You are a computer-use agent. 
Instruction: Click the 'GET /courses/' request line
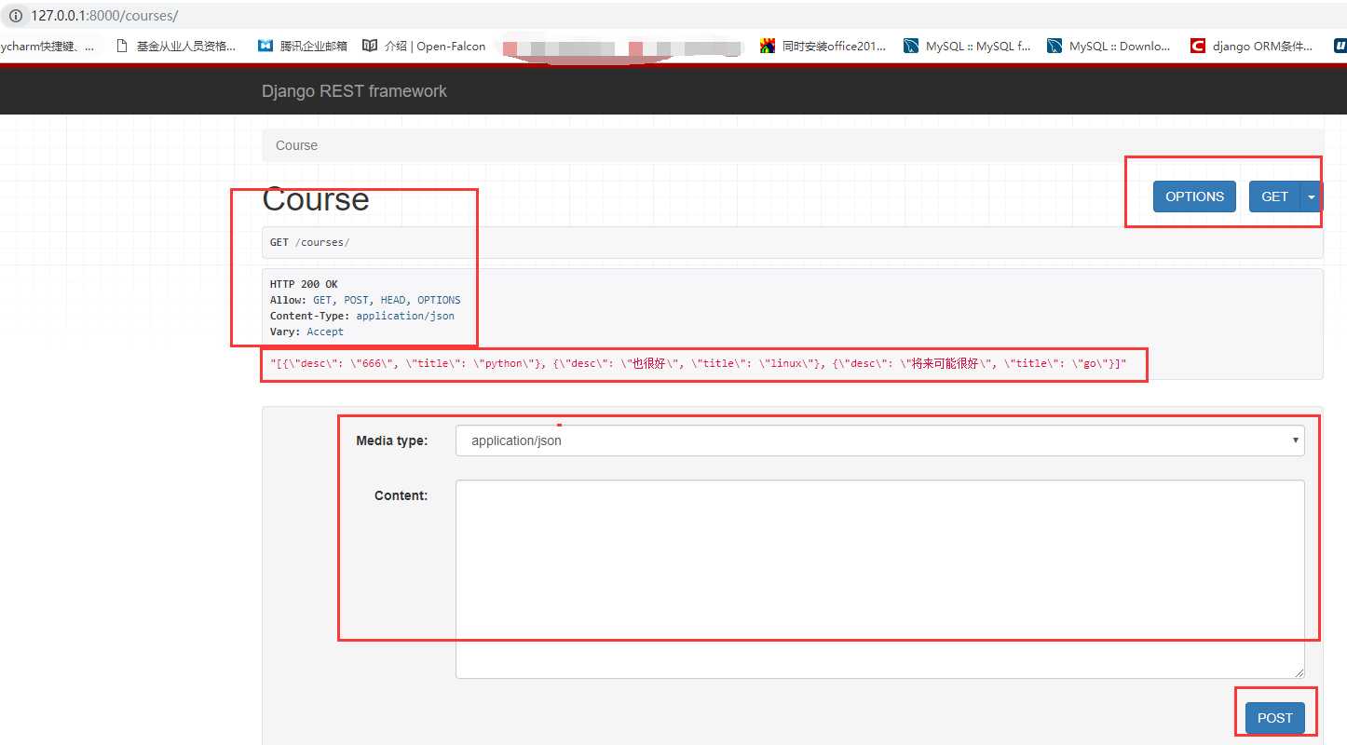coord(309,242)
